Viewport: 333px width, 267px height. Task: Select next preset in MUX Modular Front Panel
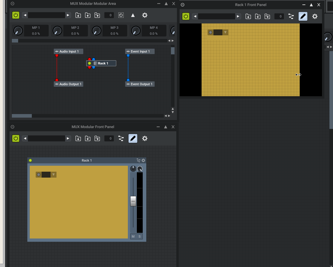pyautogui.click(x=68, y=138)
